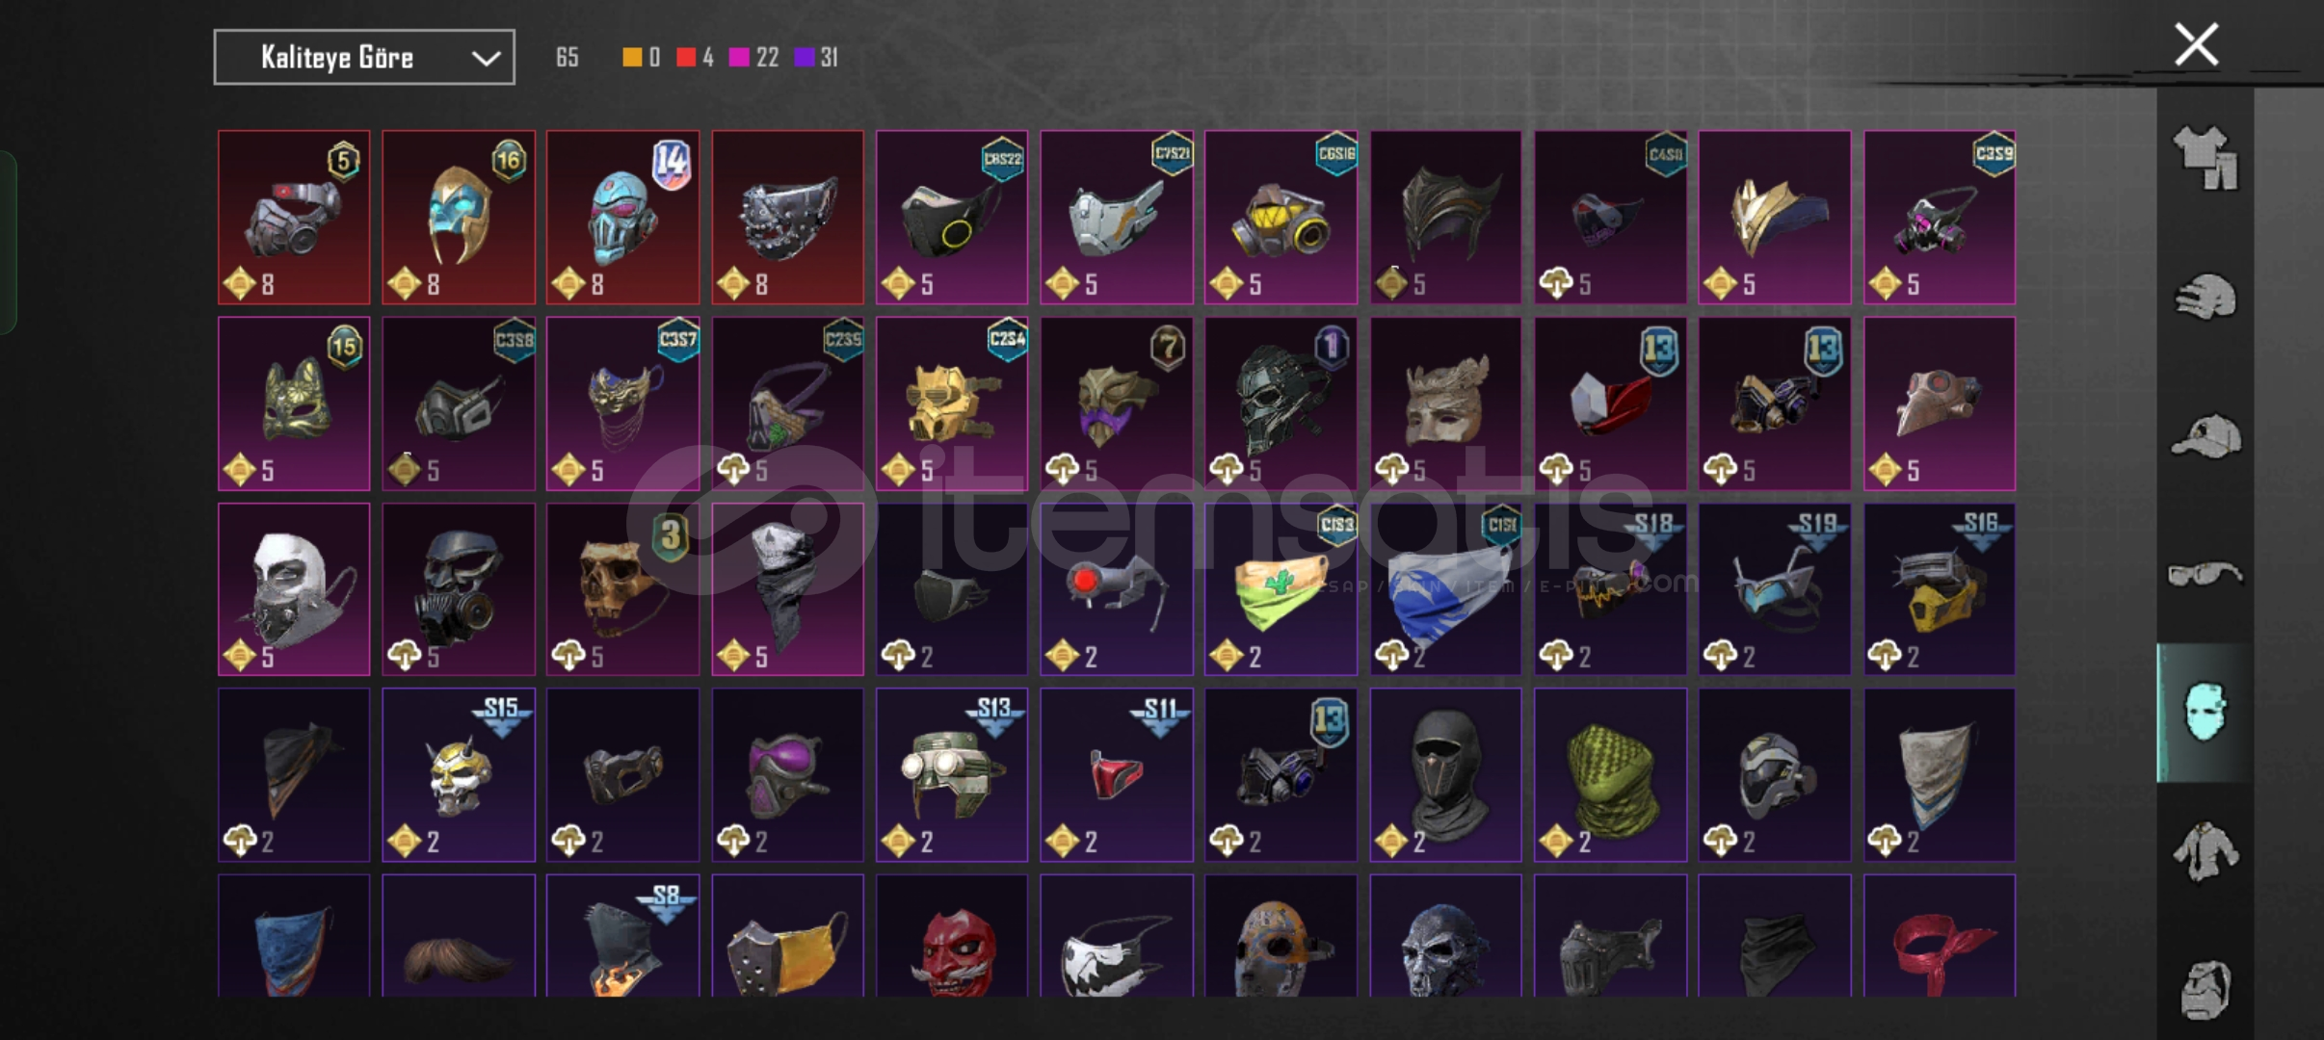Select the glasses category icon

tap(2205, 575)
